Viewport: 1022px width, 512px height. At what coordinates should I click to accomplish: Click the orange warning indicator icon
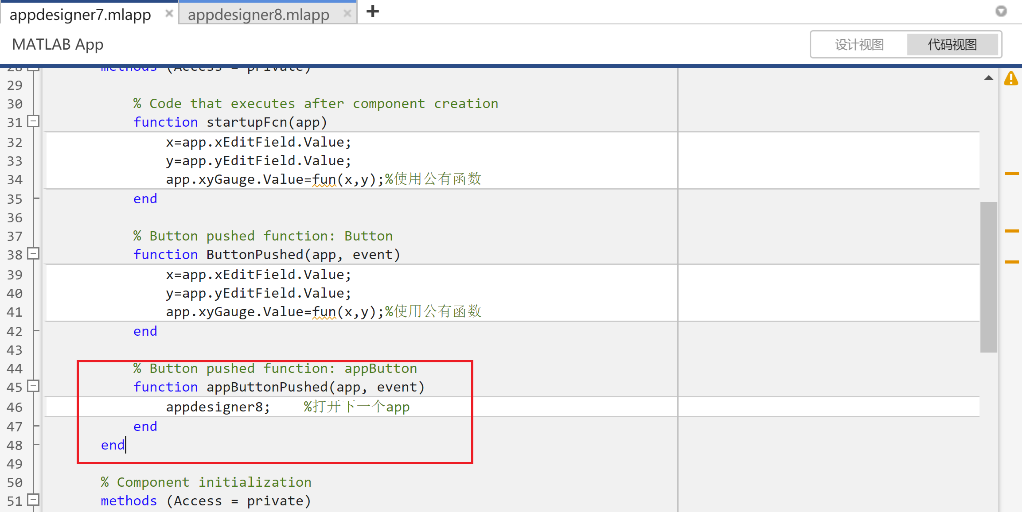(1010, 79)
